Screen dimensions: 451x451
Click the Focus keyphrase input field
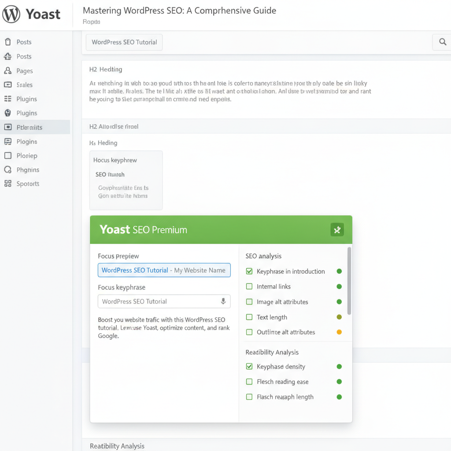pos(164,301)
